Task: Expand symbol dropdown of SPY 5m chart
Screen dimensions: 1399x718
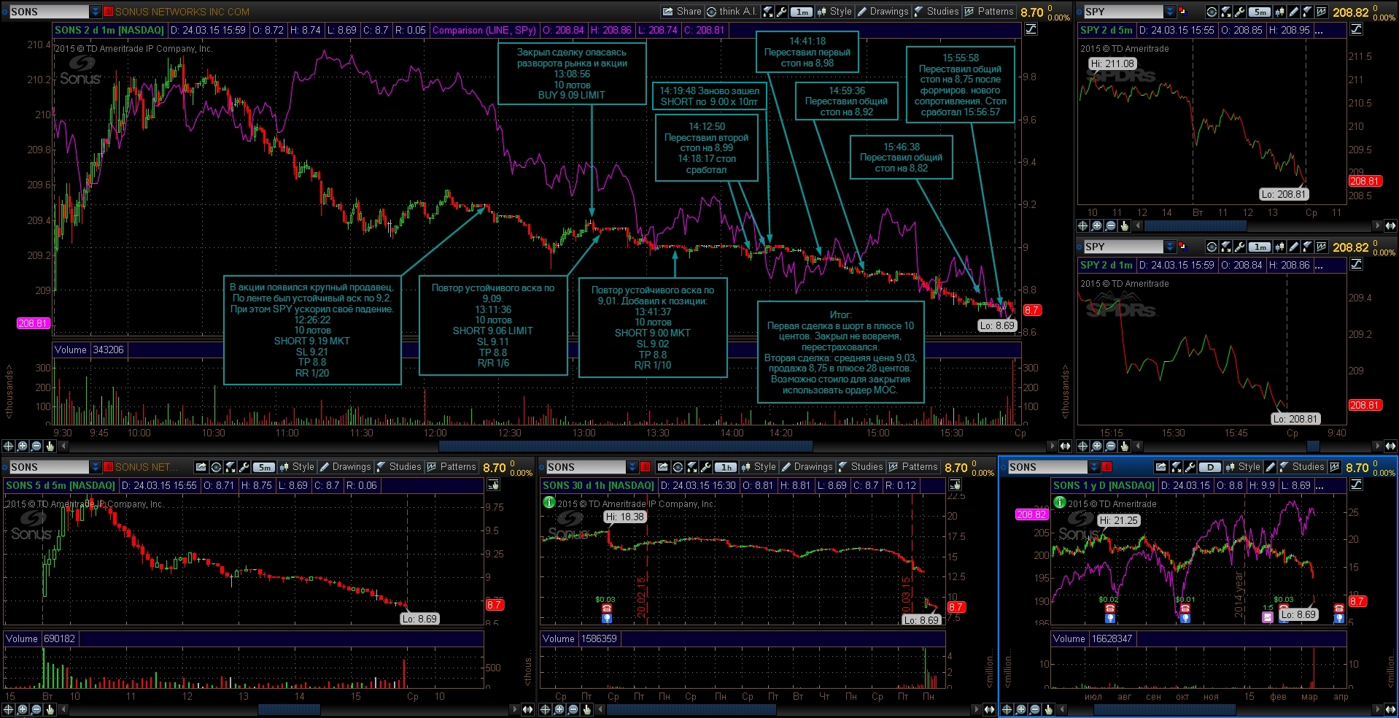Action: click(1170, 12)
